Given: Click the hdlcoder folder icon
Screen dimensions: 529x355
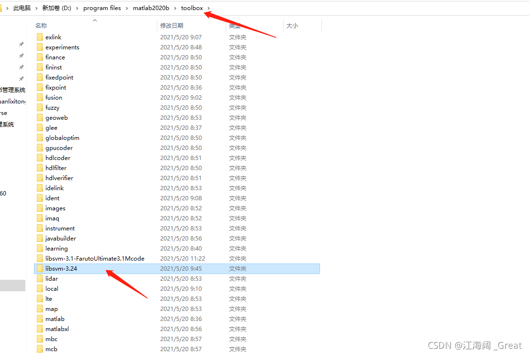Looking at the screenshot, I should click(x=40, y=158).
